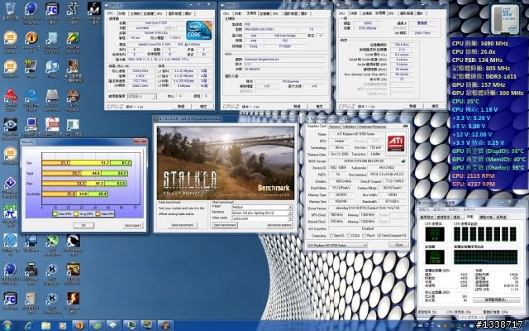529x331 pixels.
Task: Click the Close button in GPU-Z
Action: tap(398, 245)
